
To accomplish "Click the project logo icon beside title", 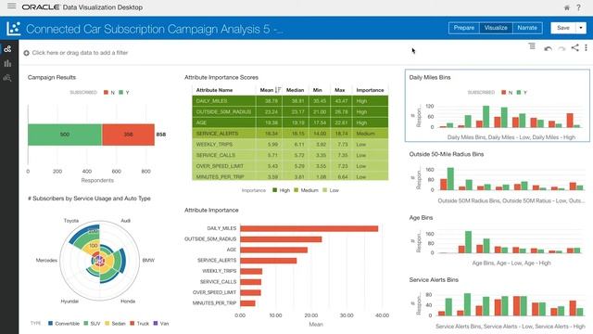I will point(14,29).
